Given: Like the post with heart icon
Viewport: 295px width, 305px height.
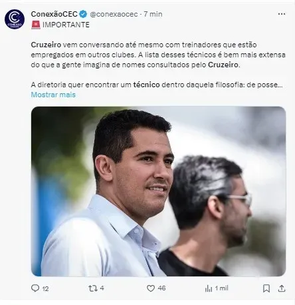Looking at the screenshot, I should coord(151,288).
